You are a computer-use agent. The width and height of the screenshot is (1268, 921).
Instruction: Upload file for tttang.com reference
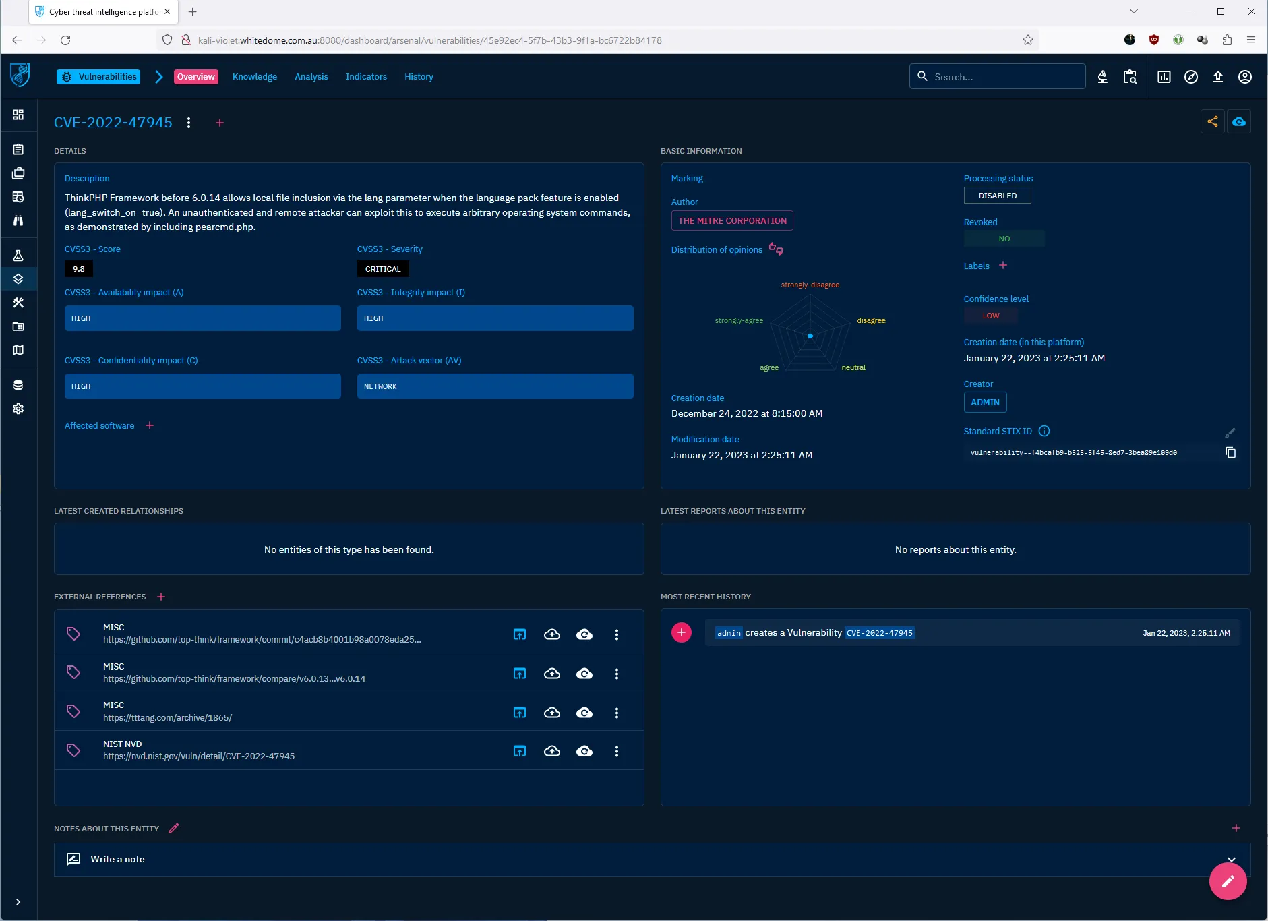point(552,713)
